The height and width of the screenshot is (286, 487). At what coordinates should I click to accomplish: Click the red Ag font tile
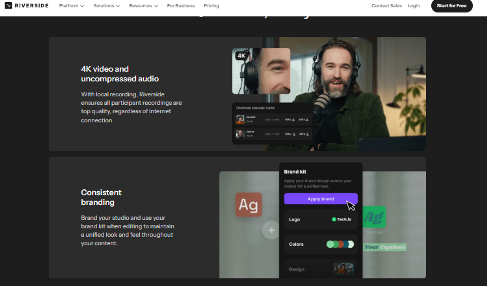[249, 205]
